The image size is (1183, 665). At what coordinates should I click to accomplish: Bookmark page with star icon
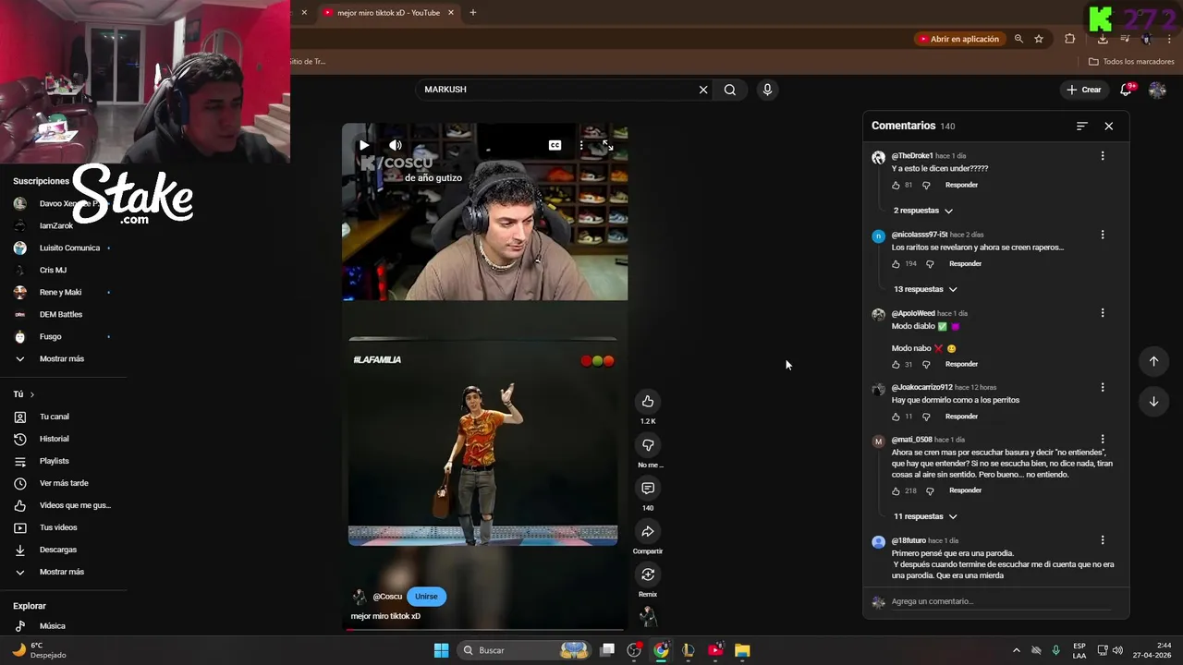[x=1039, y=39]
